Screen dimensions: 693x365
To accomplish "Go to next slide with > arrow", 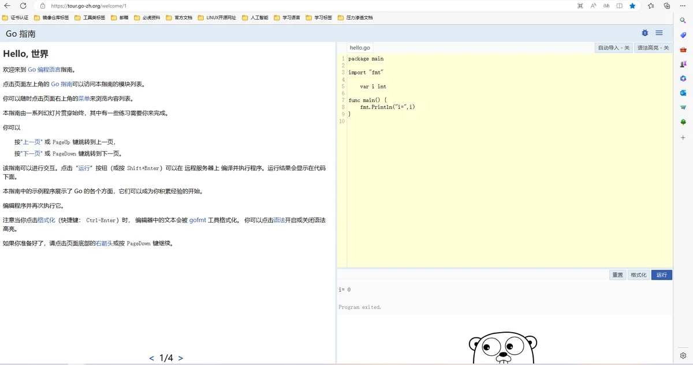I will coord(181,358).
